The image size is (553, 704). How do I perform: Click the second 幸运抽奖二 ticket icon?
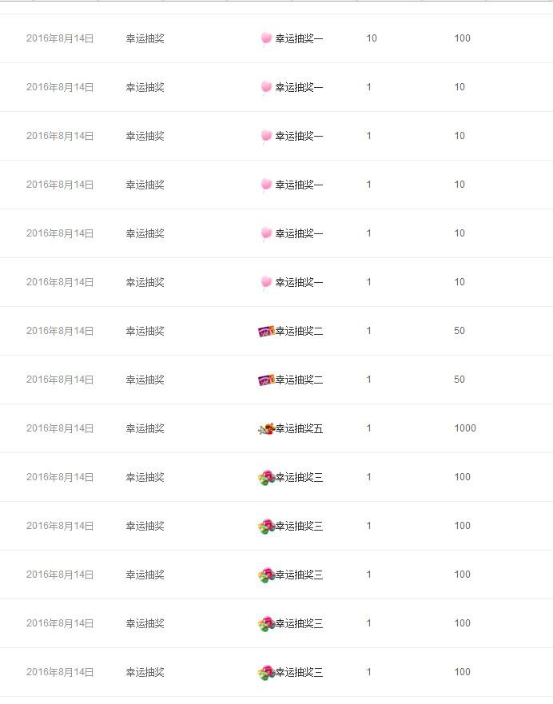coord(266,380)
